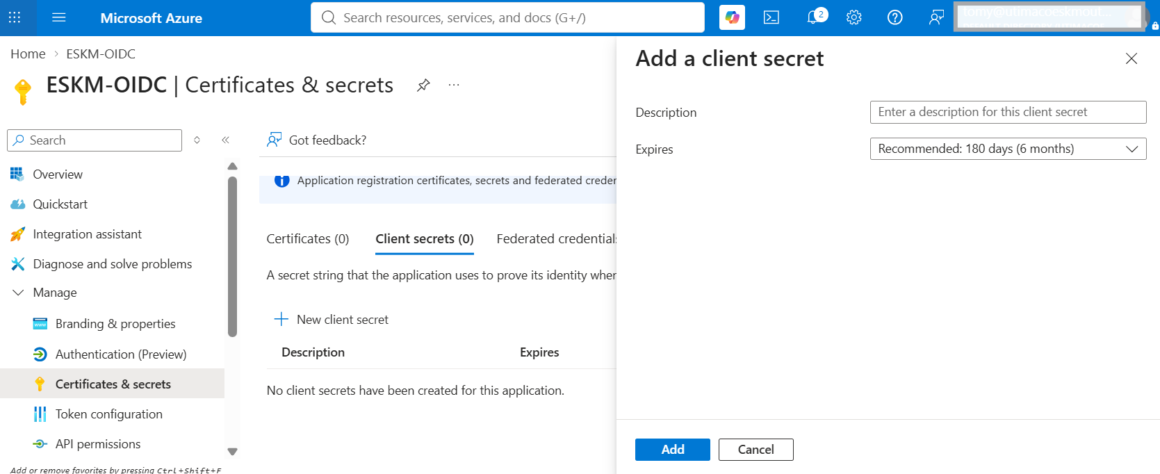
Task: Click the Cancel button
Action: pyautogui.click(x=755, y=450)
